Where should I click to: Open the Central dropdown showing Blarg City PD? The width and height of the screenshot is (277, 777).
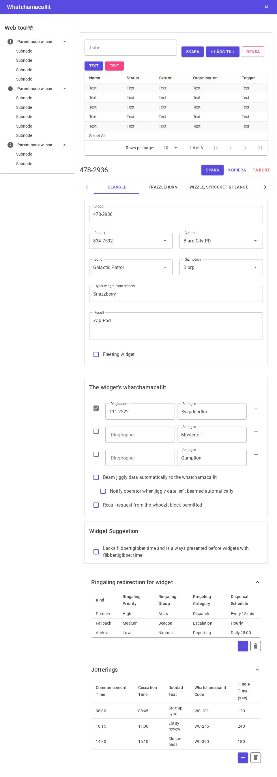point(221,241)
